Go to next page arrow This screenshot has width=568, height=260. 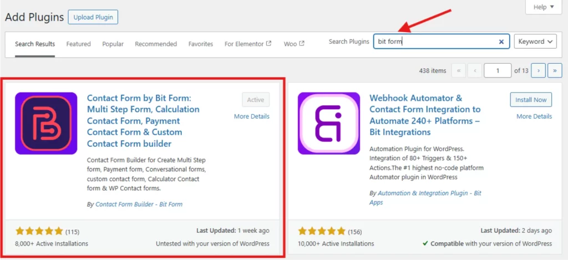[x=538, y=70]
